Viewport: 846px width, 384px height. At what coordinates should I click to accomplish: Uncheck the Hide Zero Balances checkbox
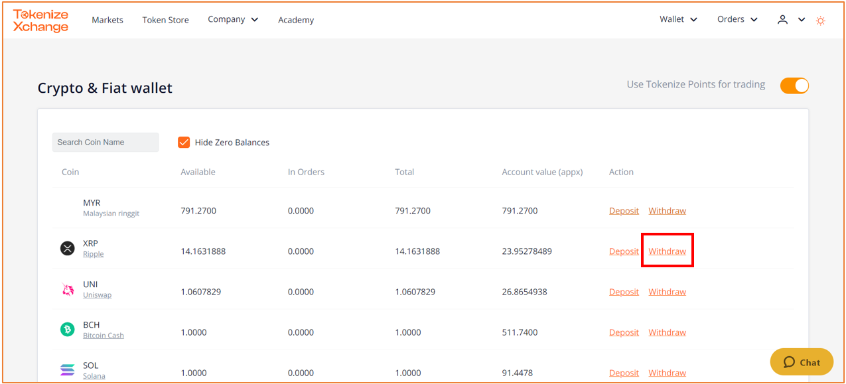coord(184,142)
